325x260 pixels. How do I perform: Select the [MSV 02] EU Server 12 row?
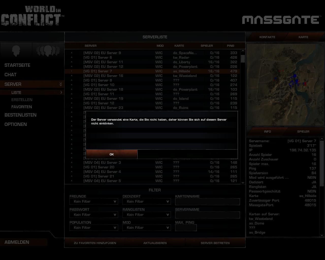152,67
